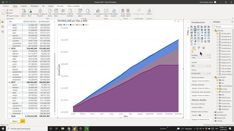Collapse the 2017 row in matrix
Image resolution: width=234 pixels, height=131 pixels.
tap(10, 82)
